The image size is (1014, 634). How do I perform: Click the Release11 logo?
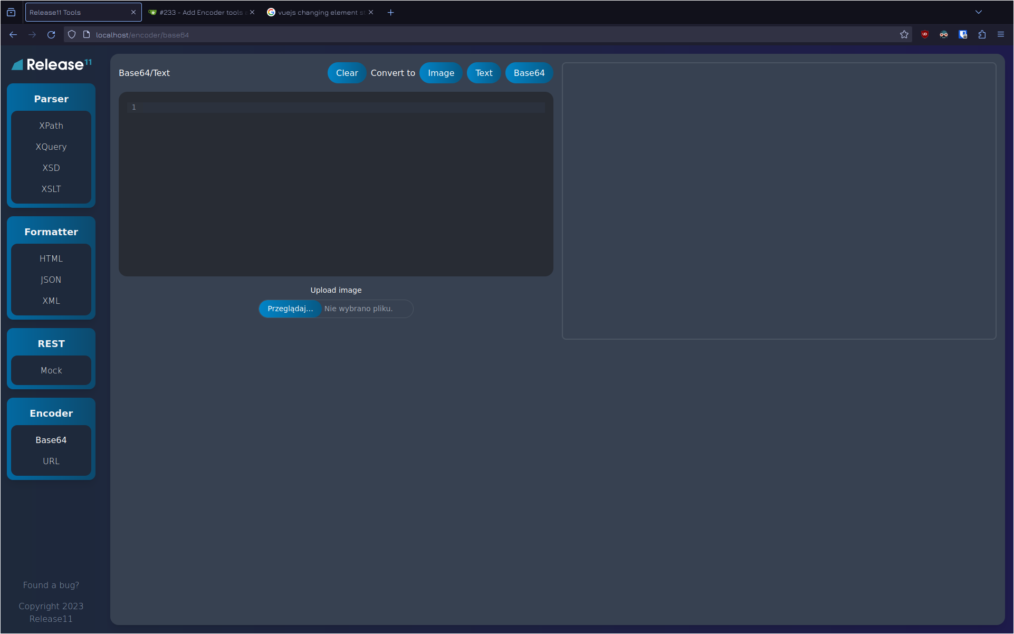[51, 64]
